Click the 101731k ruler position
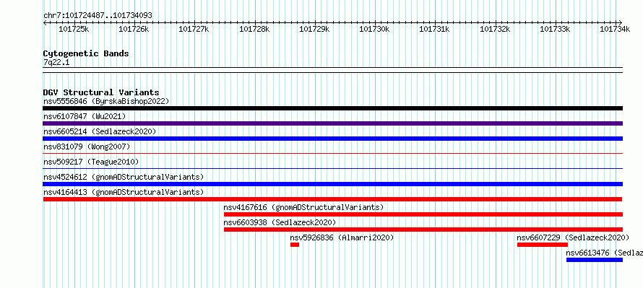This screenshot has width=643, height=288. coord(435,29)
